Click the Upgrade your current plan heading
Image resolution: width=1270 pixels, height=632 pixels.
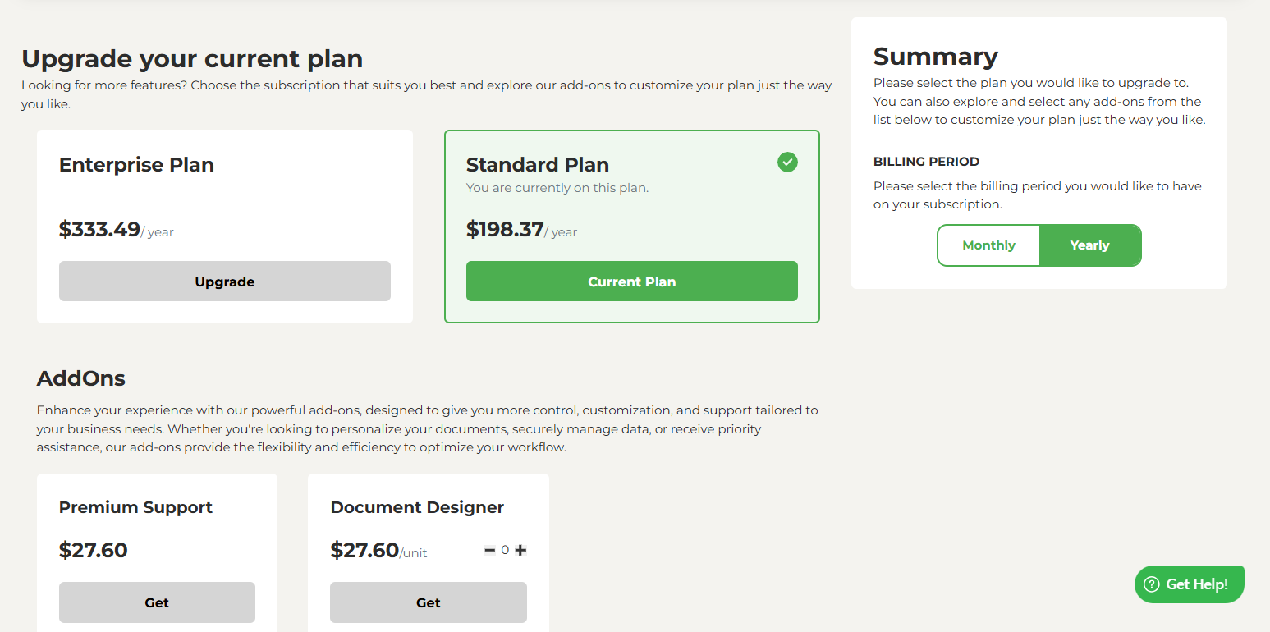pos(192,59)
